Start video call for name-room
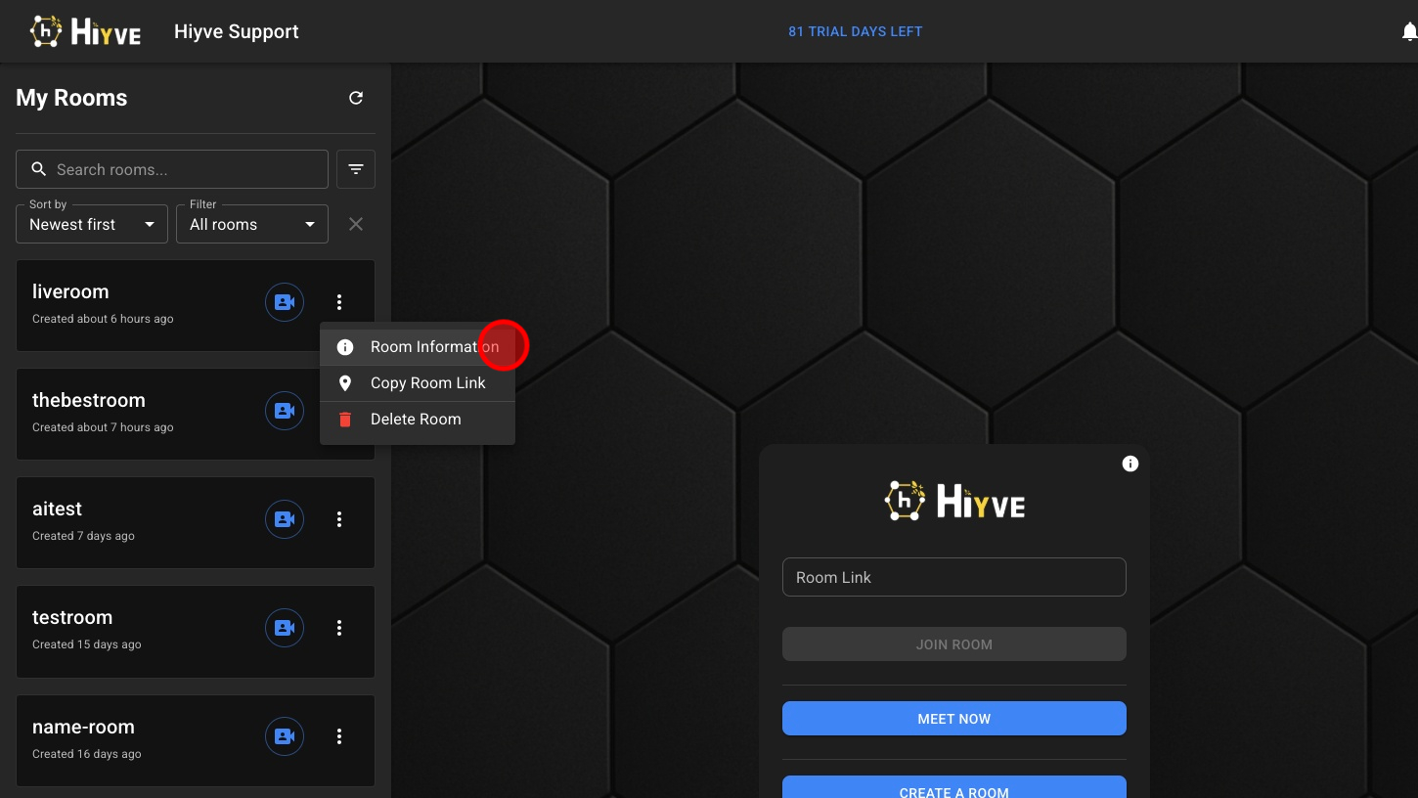This screenshot has height=798, width=1418. click(285, 736)
